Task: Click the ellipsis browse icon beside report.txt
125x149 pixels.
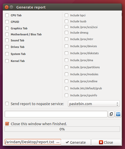Action: tap(58, 142)
